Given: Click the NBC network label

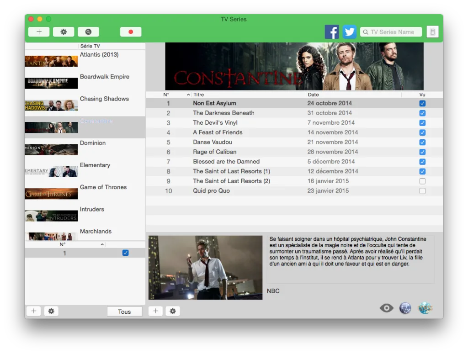Looking at the screenshot, I should 273,291.
